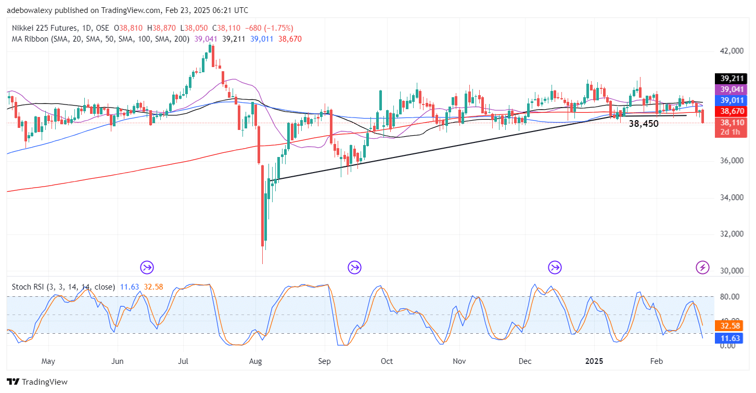Viewport: 756px width, 393px height.
Task: Click the Jun label on time axis
Action: pos(118,361)
